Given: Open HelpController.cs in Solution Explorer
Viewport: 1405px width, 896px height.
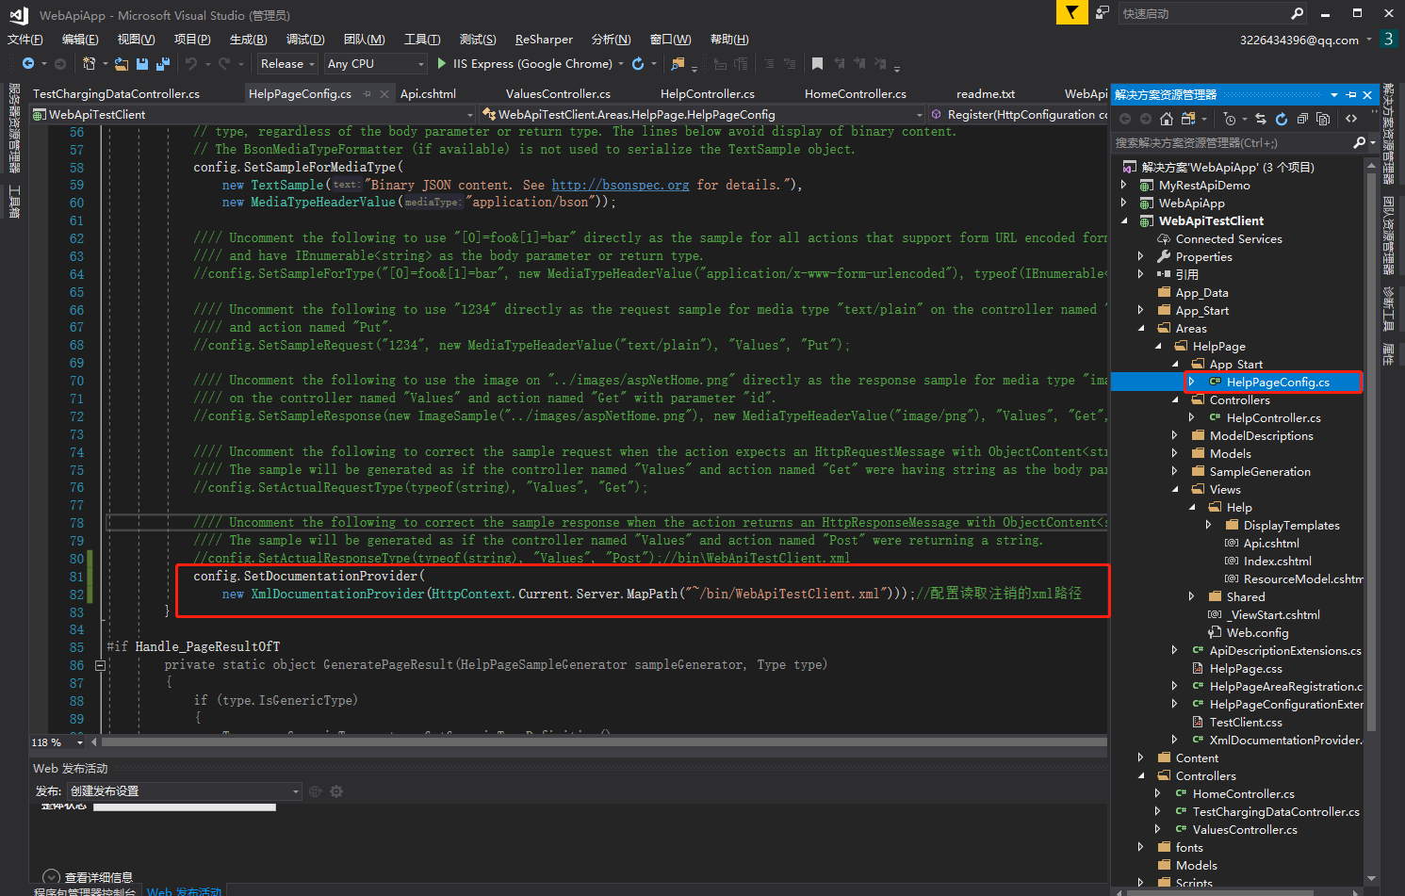Looking at the screenshot, I should point(1273,418).
